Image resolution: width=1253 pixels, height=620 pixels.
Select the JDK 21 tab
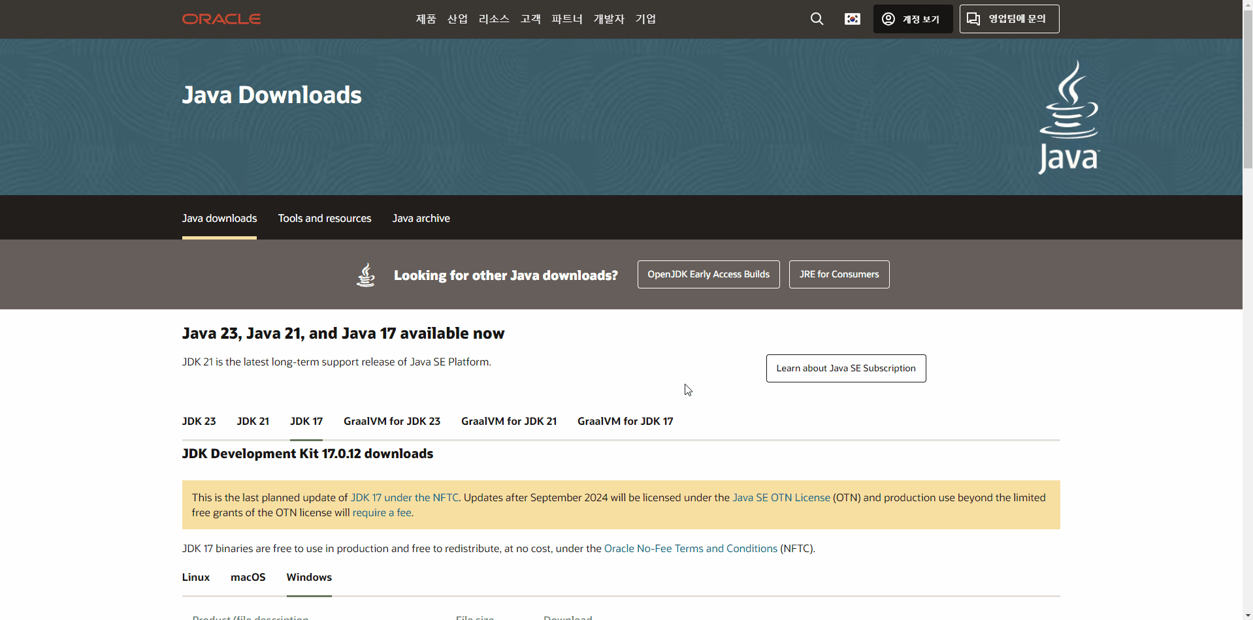coord(253,421)
